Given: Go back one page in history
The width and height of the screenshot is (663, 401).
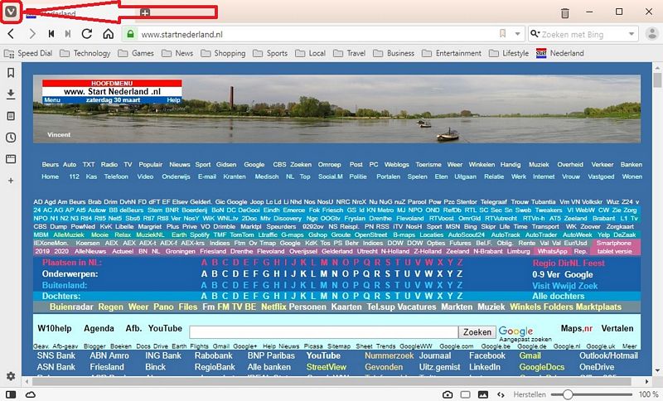Looking at the screenshot, I should tap(12, 34).
